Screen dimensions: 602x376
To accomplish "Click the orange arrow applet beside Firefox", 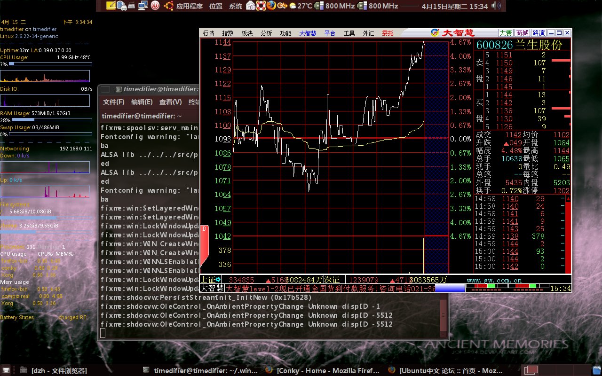I will tap(282, 6).
